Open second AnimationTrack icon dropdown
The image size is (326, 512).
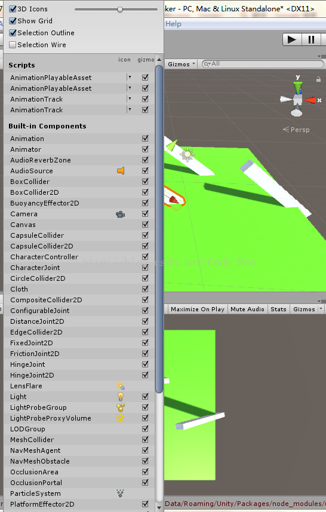[130, 110]
